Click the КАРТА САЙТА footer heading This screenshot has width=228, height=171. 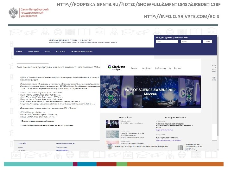click(x=22, y=143)
